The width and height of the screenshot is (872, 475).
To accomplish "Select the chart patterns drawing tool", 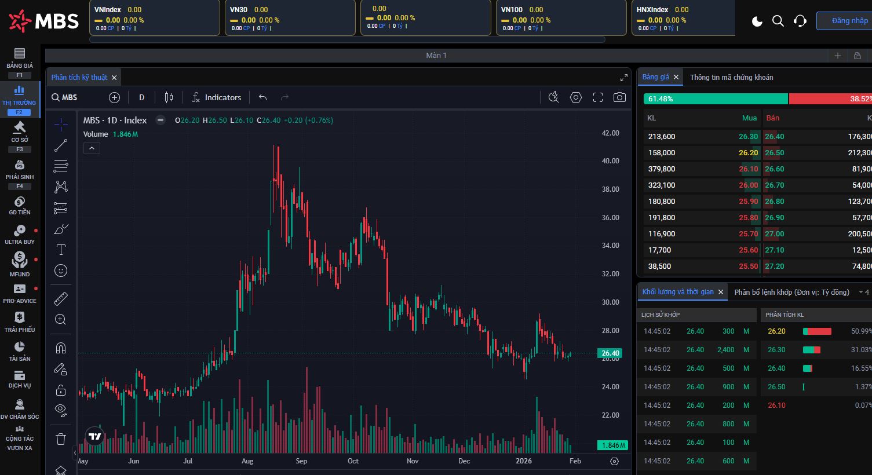I will pyautogui.click(x=61, y=187).
